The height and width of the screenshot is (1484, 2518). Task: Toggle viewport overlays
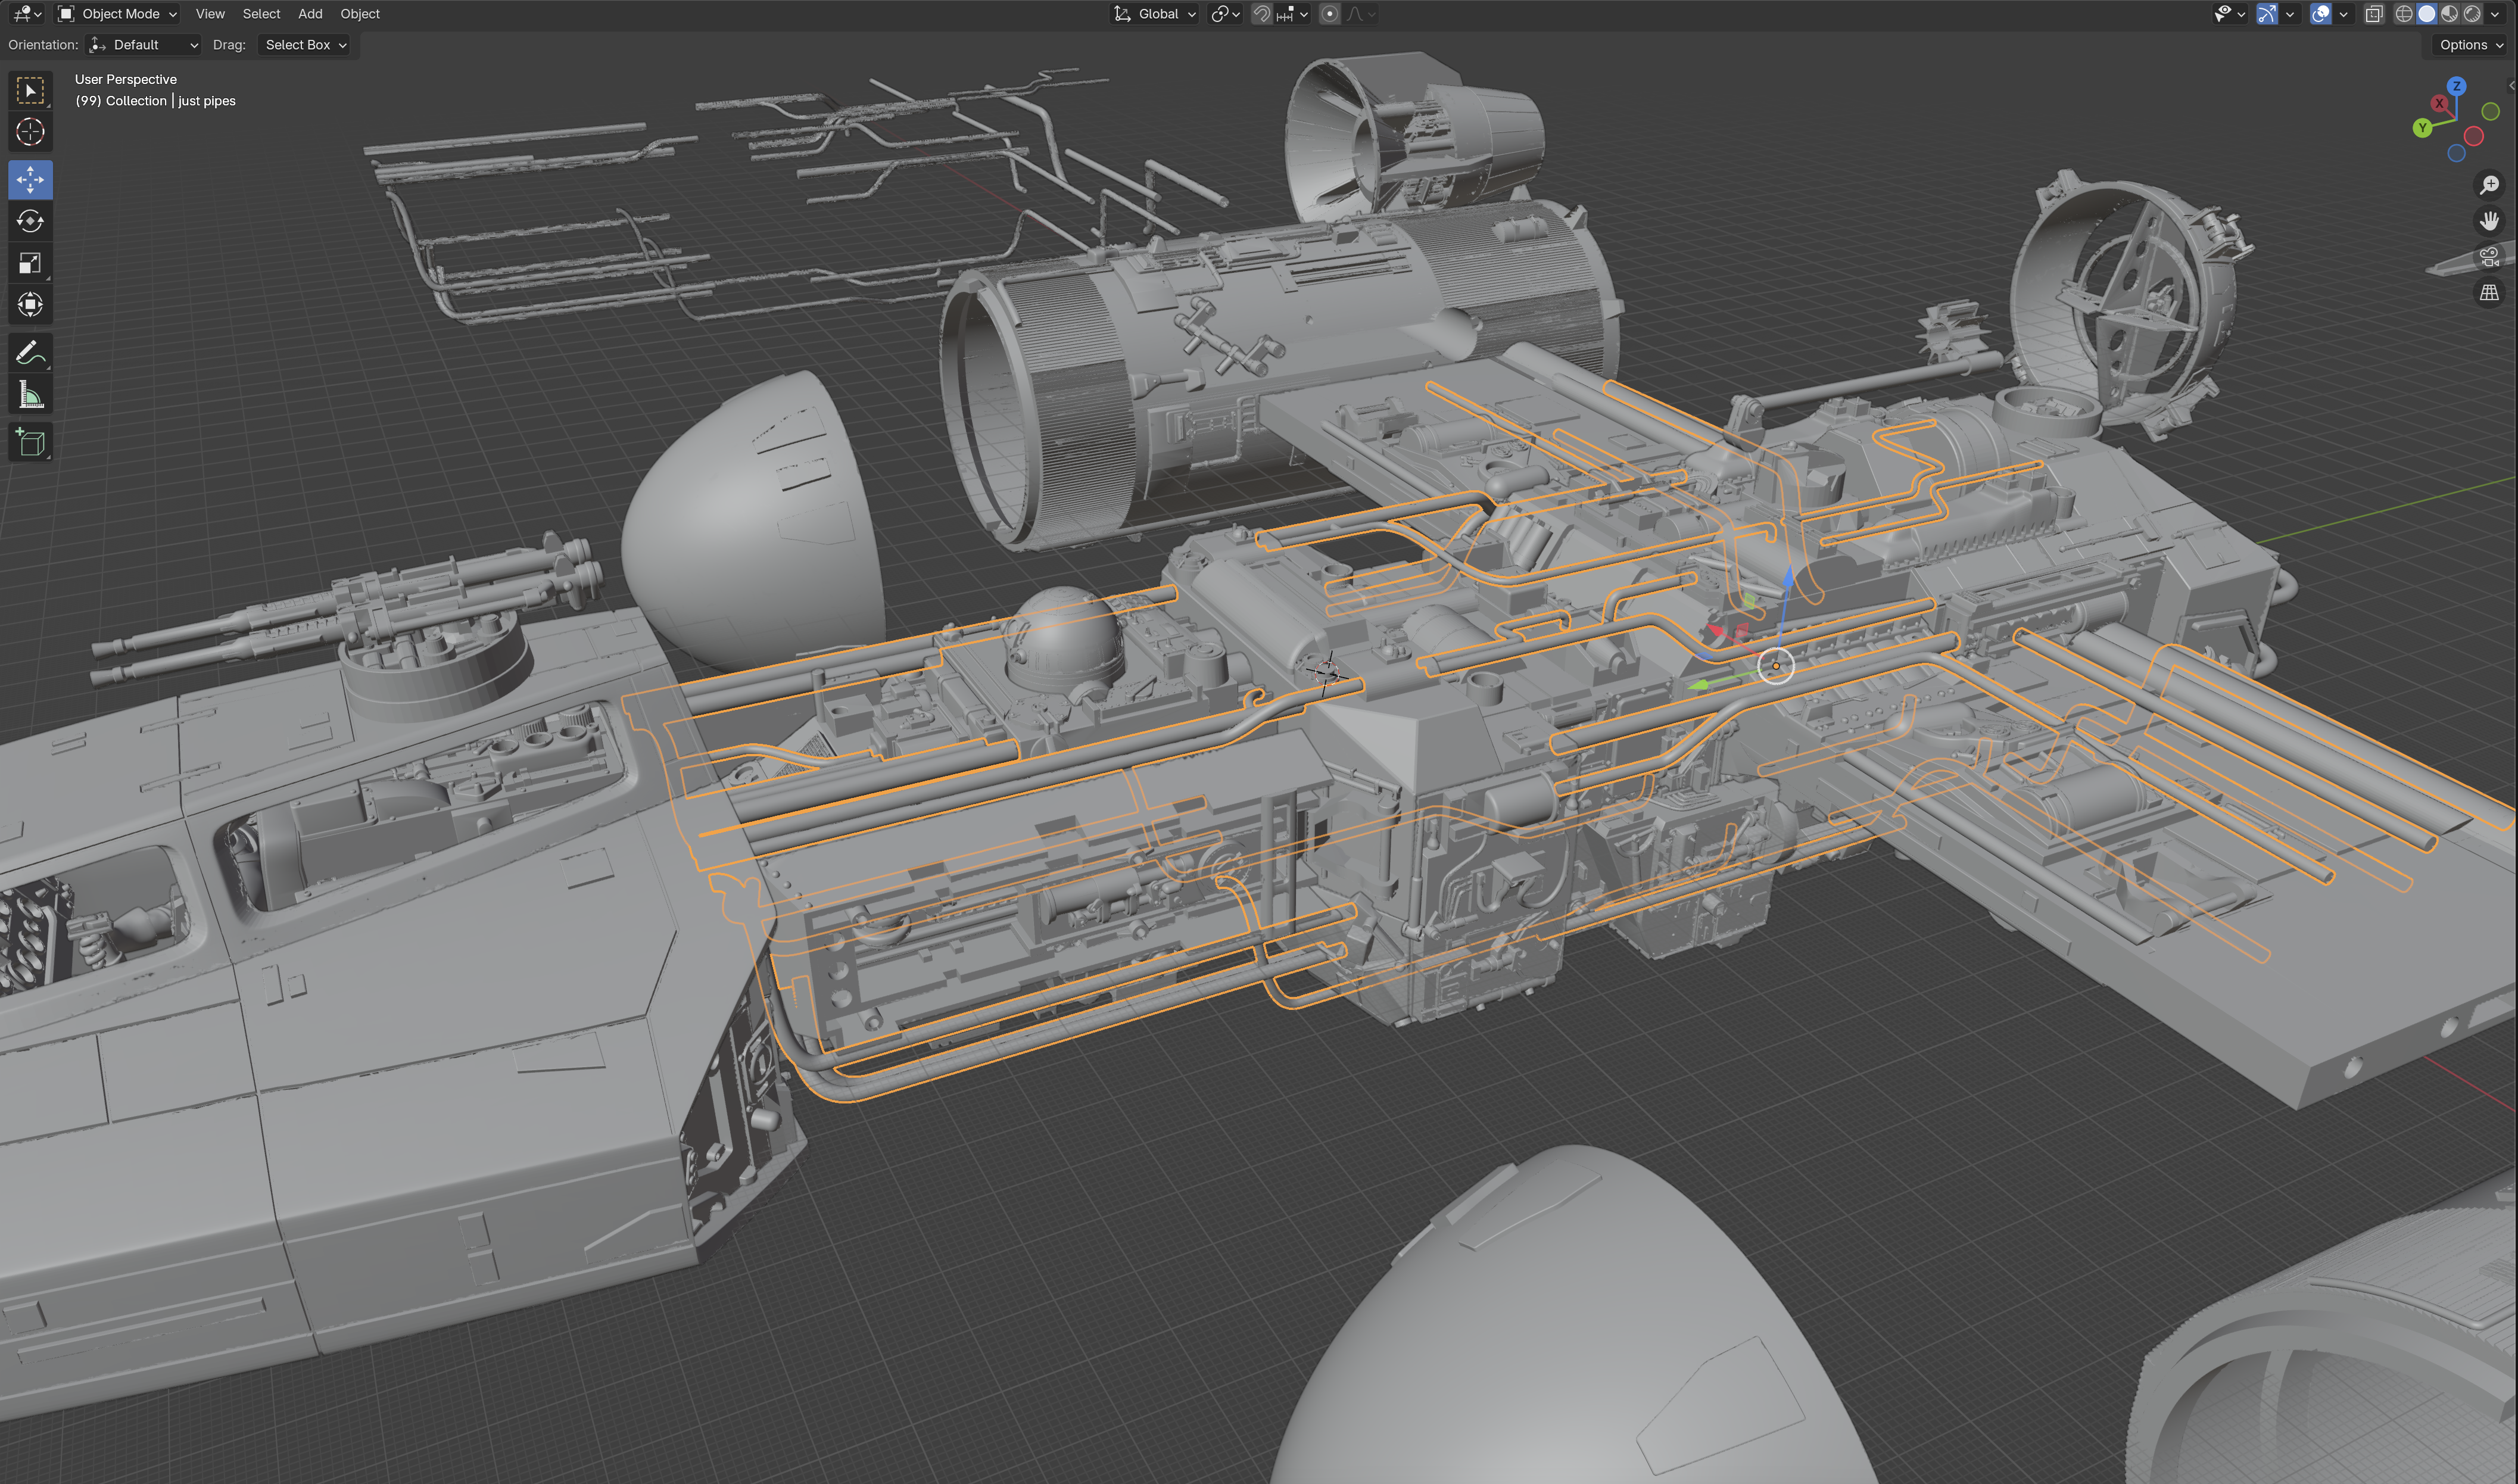(x=2321, y=14)
